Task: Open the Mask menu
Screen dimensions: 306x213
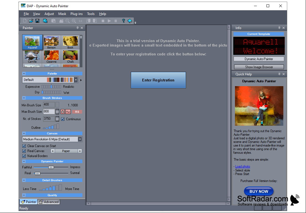Action: point(62,14)
